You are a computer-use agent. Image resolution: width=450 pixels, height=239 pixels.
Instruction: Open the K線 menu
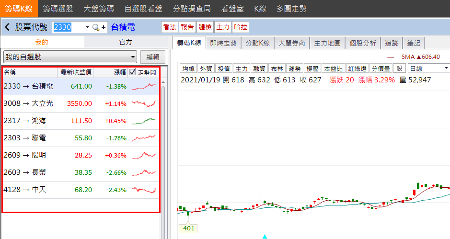pos(260,9)
